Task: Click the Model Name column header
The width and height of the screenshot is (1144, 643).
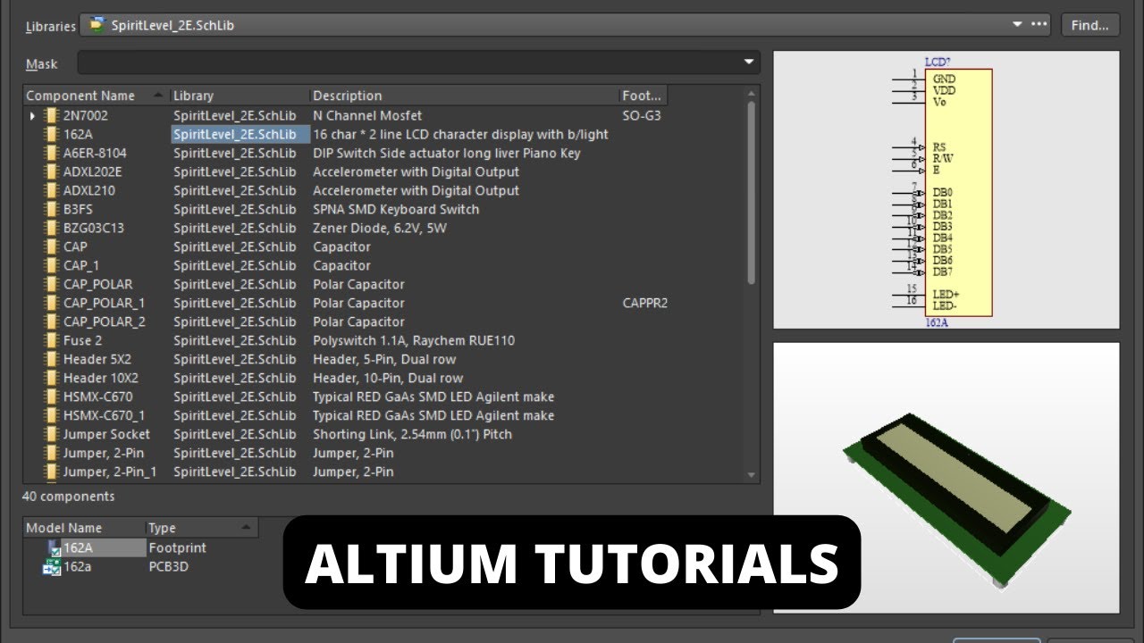Action: 84,528
